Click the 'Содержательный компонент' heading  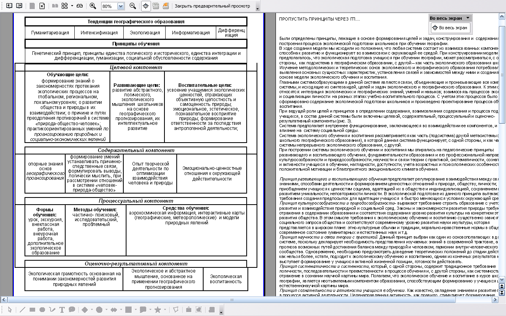136,150
